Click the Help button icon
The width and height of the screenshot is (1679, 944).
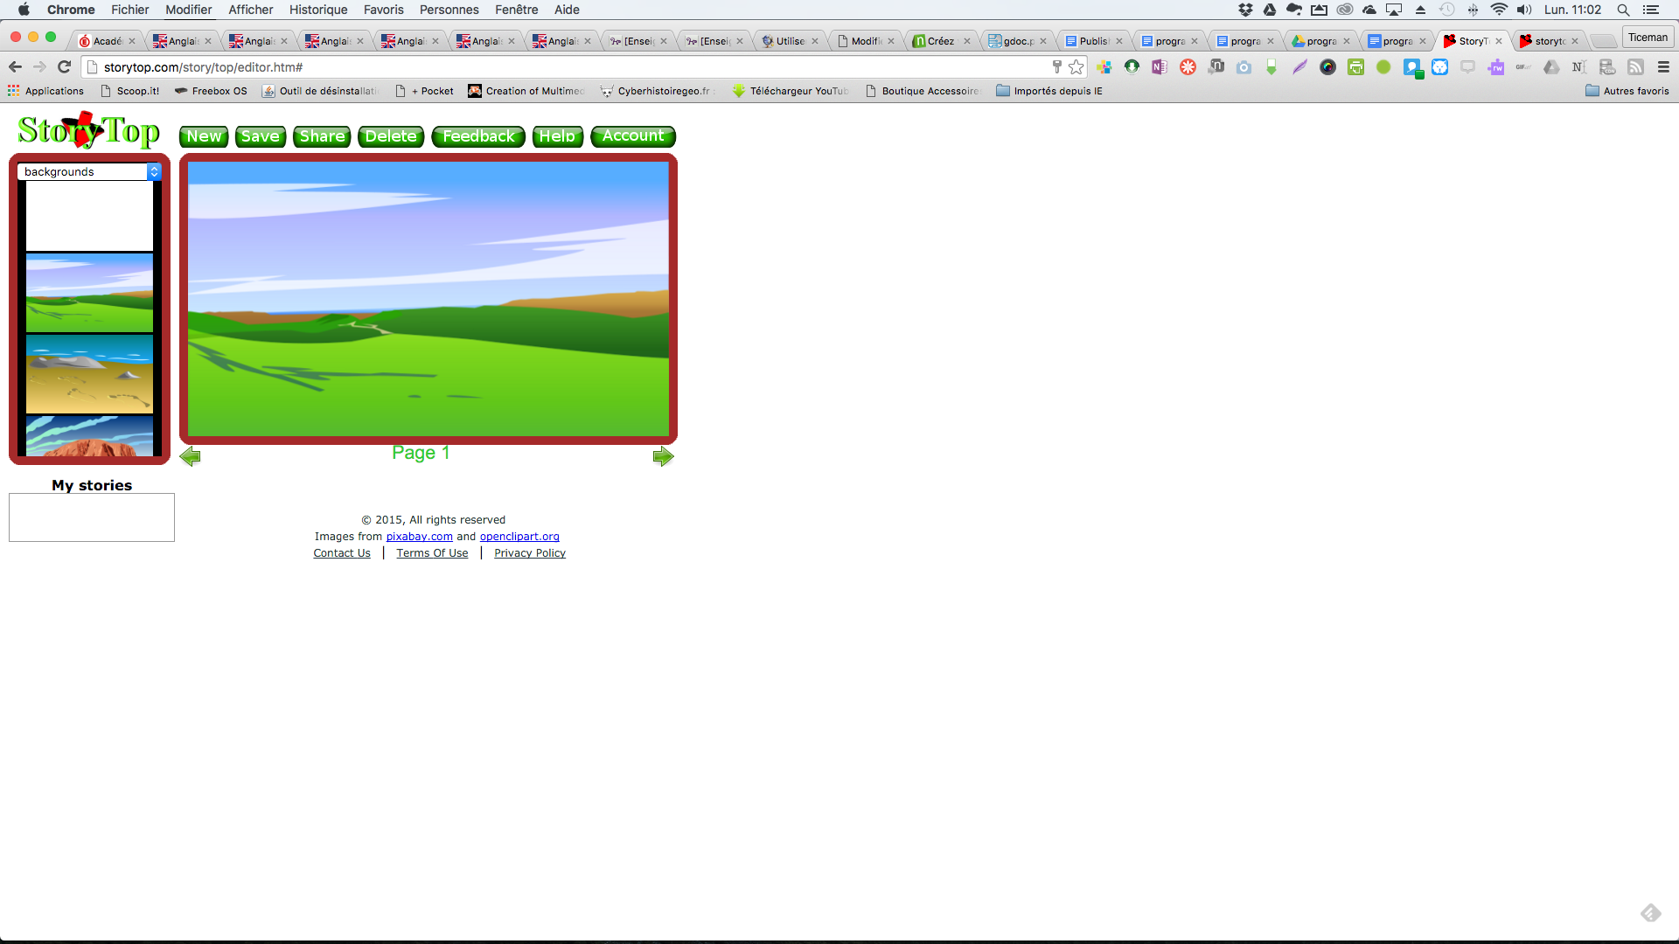[x=557, y=136]
